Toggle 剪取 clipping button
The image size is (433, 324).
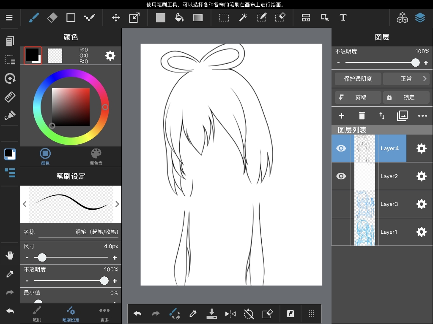click(358, 97)
